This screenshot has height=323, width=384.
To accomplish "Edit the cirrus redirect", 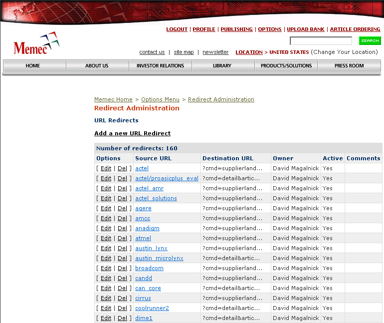I will (106, 298).
